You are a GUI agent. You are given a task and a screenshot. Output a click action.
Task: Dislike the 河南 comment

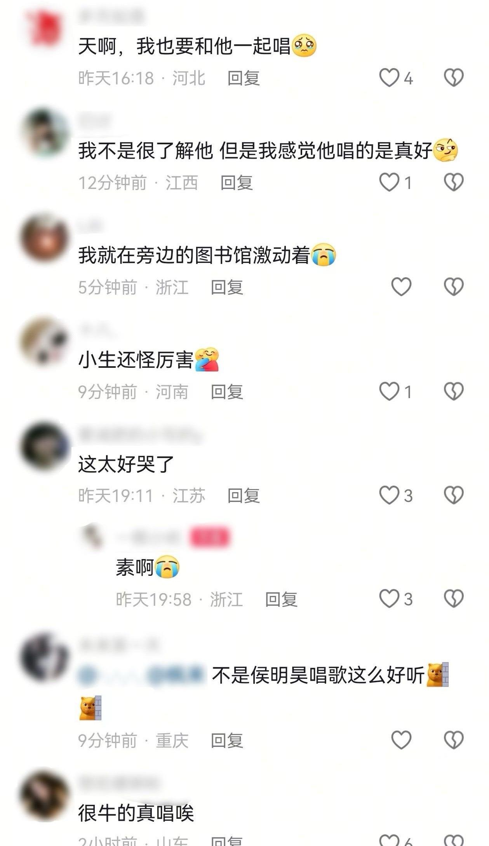coord(454,391)
